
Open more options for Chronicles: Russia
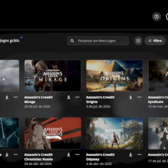[x=77, y=155]
